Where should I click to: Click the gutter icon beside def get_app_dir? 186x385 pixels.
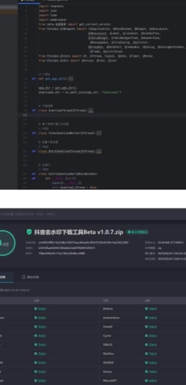(33, 78)
